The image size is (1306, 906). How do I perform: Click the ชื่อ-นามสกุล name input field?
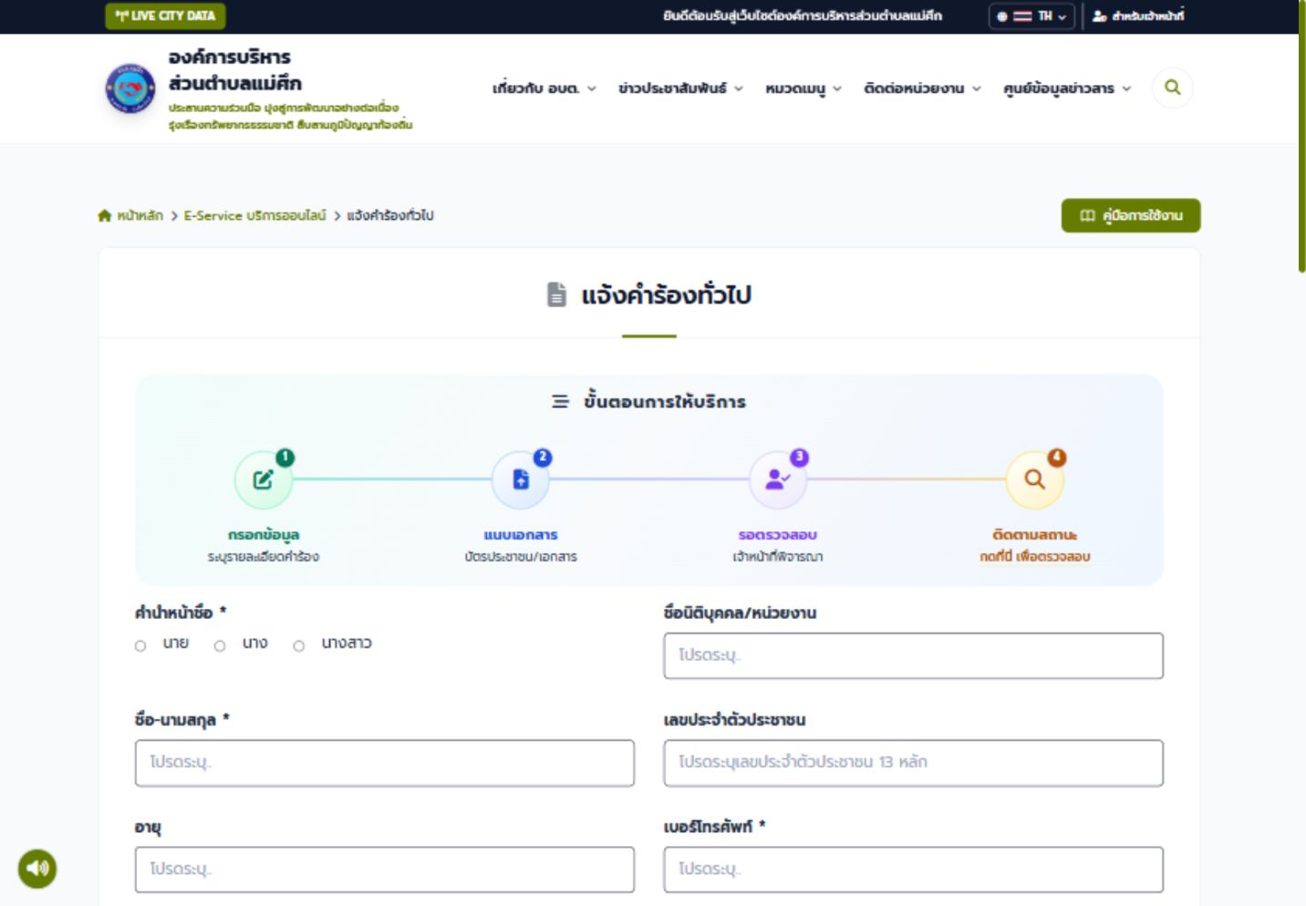pos(385,763)
